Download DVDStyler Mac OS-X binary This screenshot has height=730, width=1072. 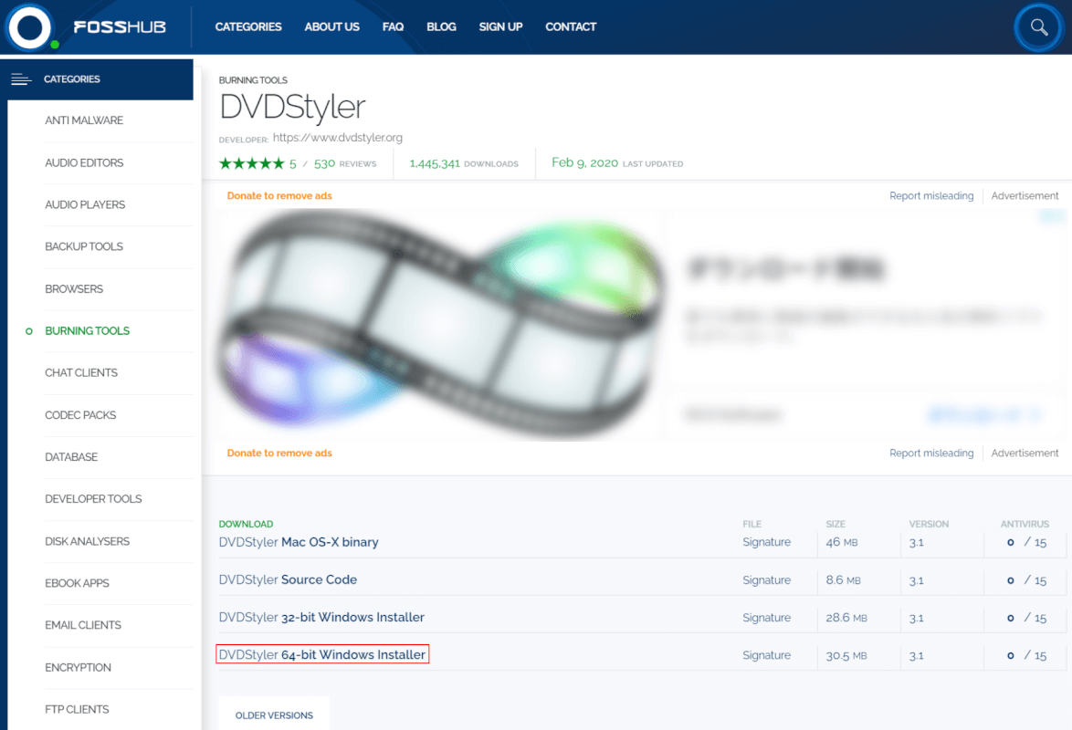tap(299, 542)
